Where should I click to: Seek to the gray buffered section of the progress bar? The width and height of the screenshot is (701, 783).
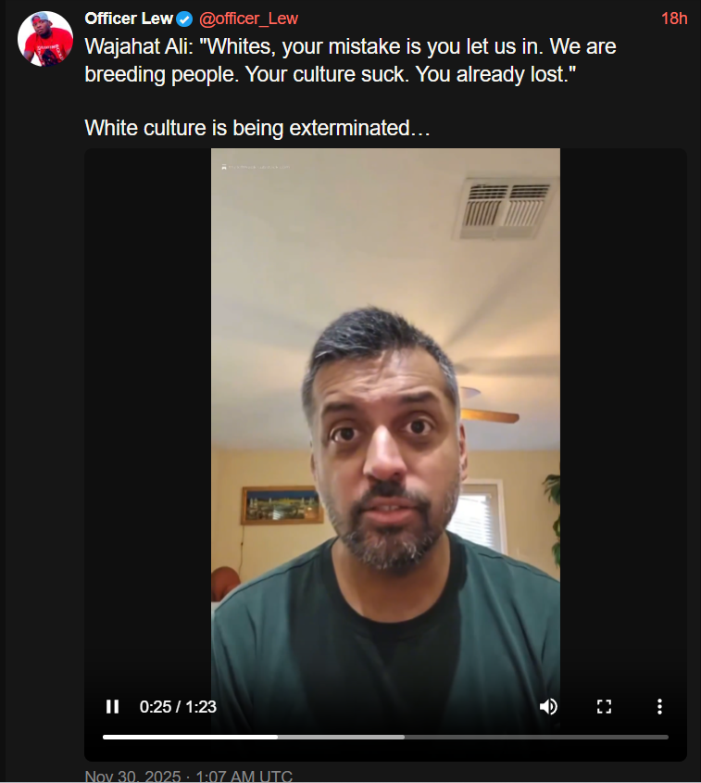(342, 737)
